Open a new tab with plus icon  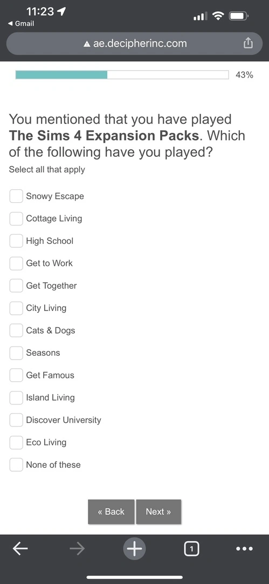click(x=134, y=548)
